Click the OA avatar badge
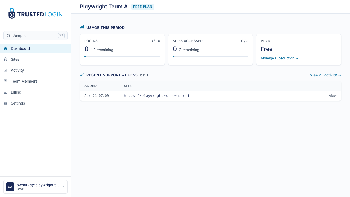 click(x=10, y=187)
